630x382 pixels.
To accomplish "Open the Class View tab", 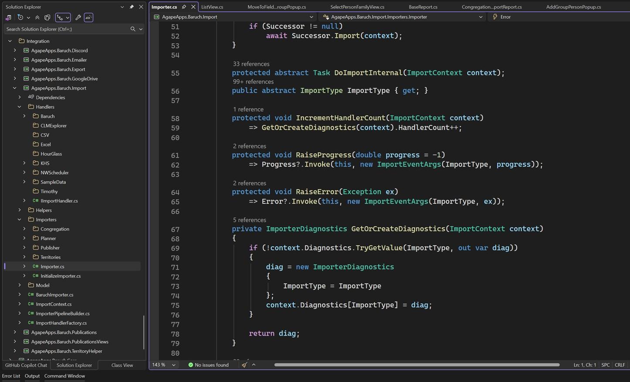I will [x=122, y=365].
